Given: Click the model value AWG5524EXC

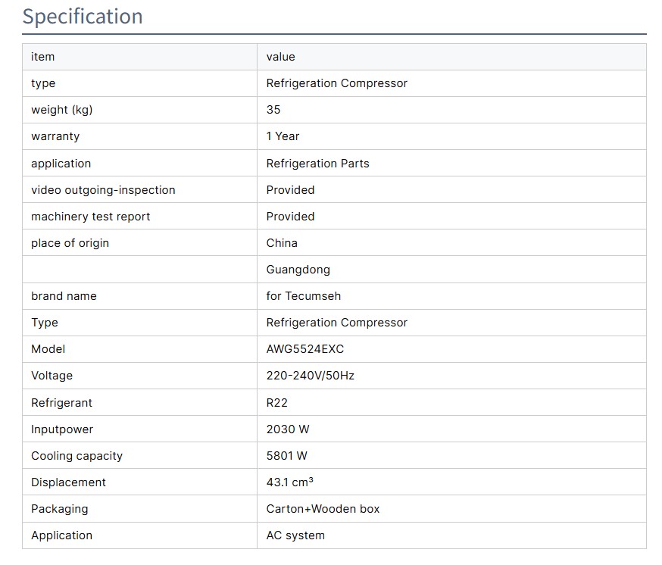Looking at the screenshot, I should pyautogui.click(x=304, y=349).
